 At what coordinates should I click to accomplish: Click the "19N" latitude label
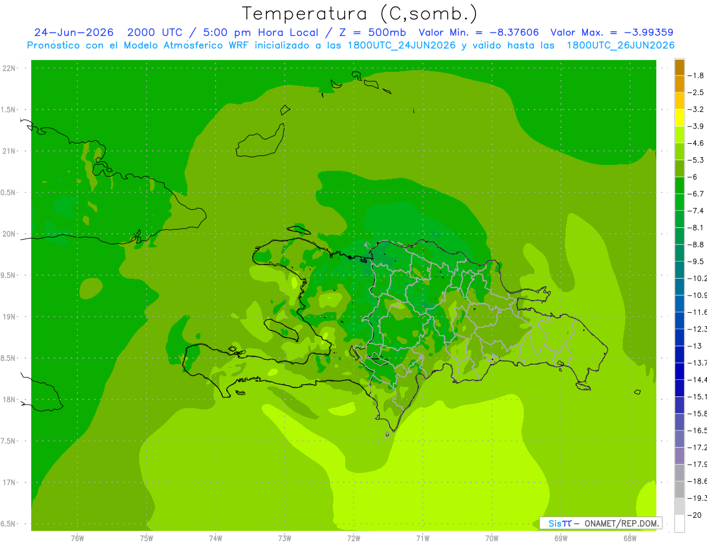coord(9,317)
